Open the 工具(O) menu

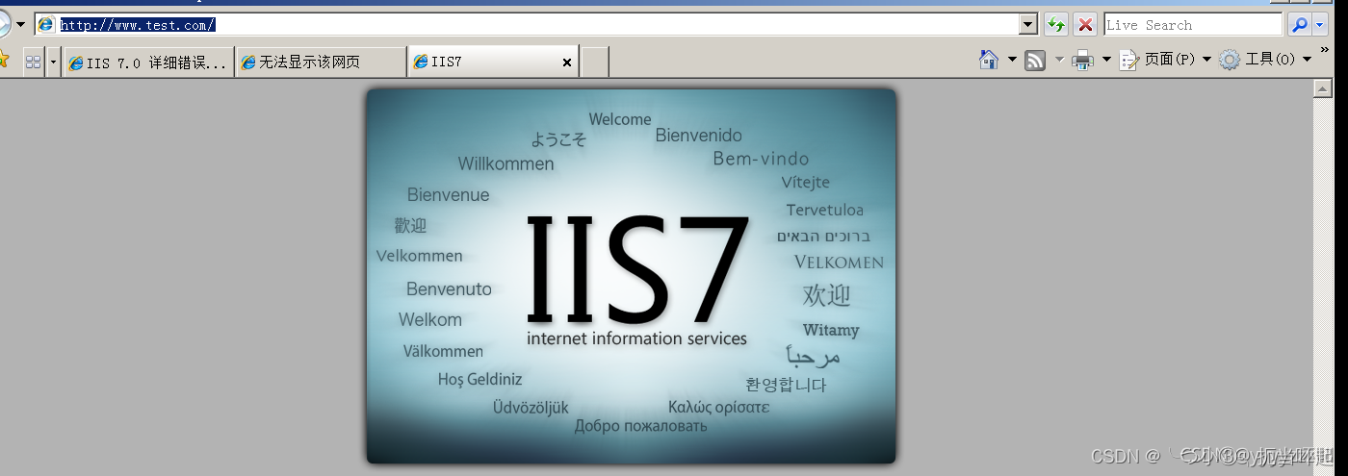pyautogui.click(x=1265, y=60)
